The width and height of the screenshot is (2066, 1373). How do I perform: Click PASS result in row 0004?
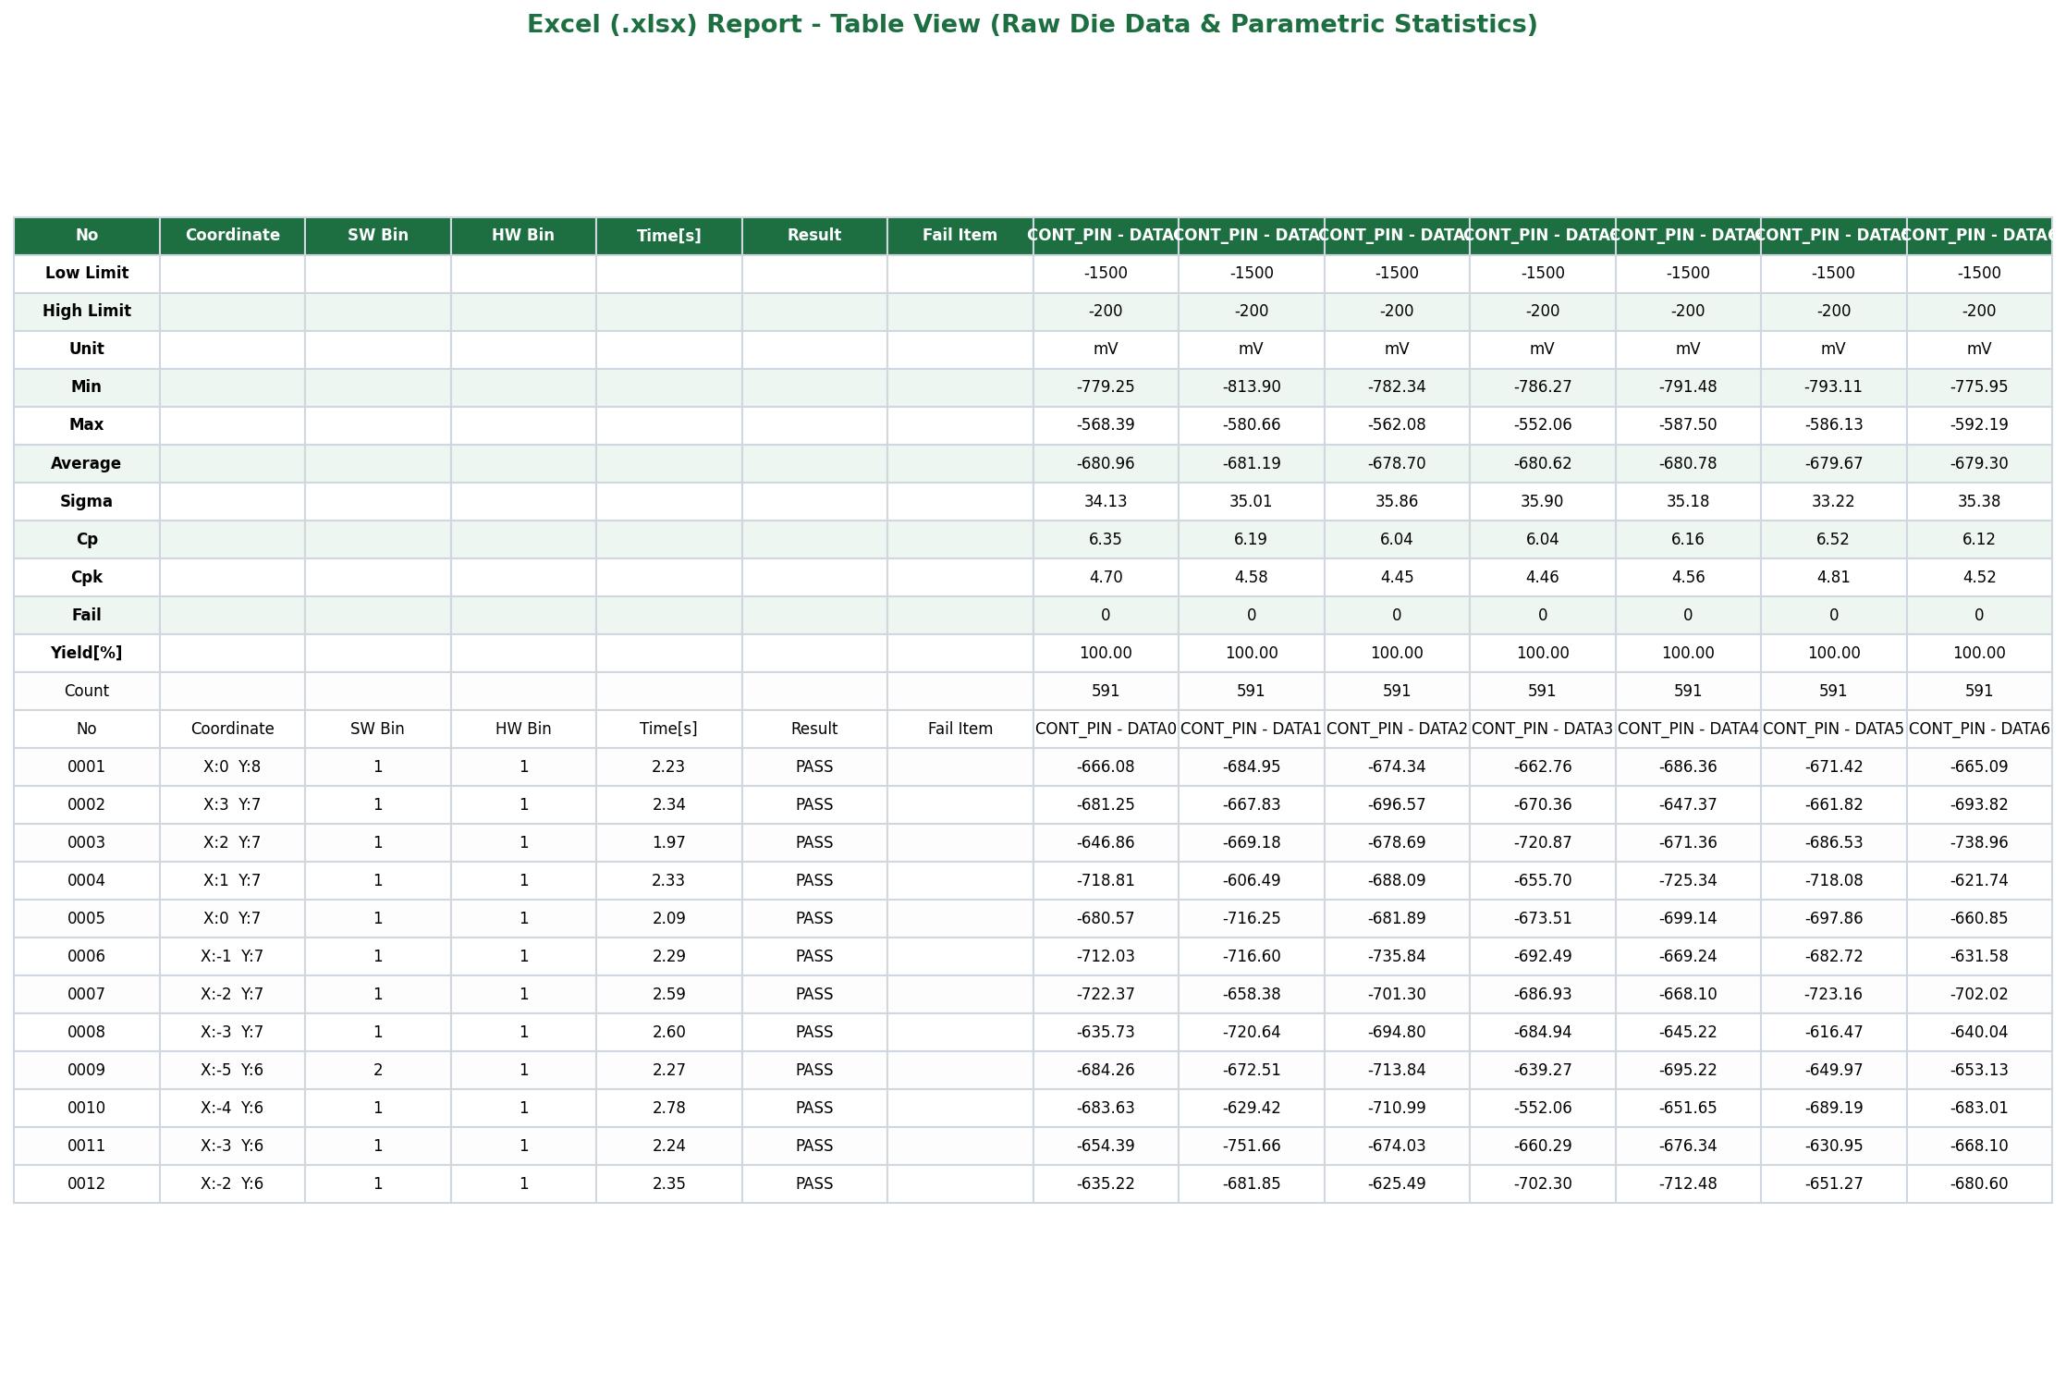coord(814,880)
